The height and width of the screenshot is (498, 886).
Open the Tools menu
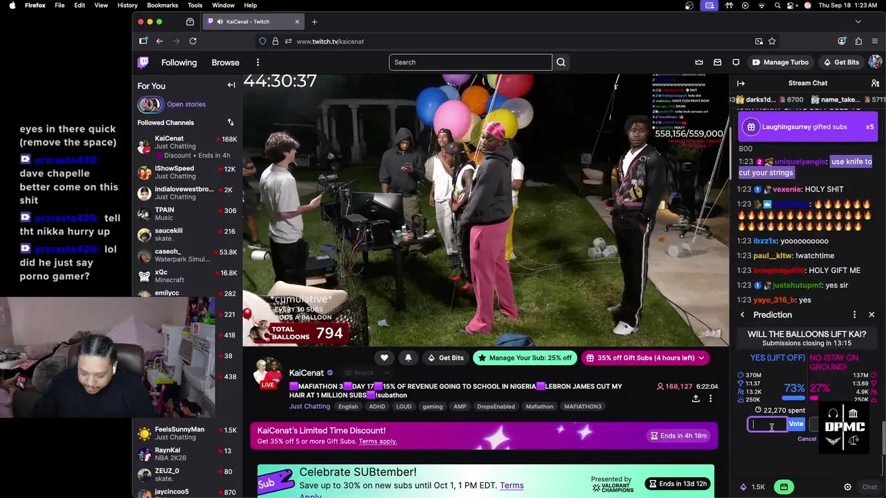195,5
